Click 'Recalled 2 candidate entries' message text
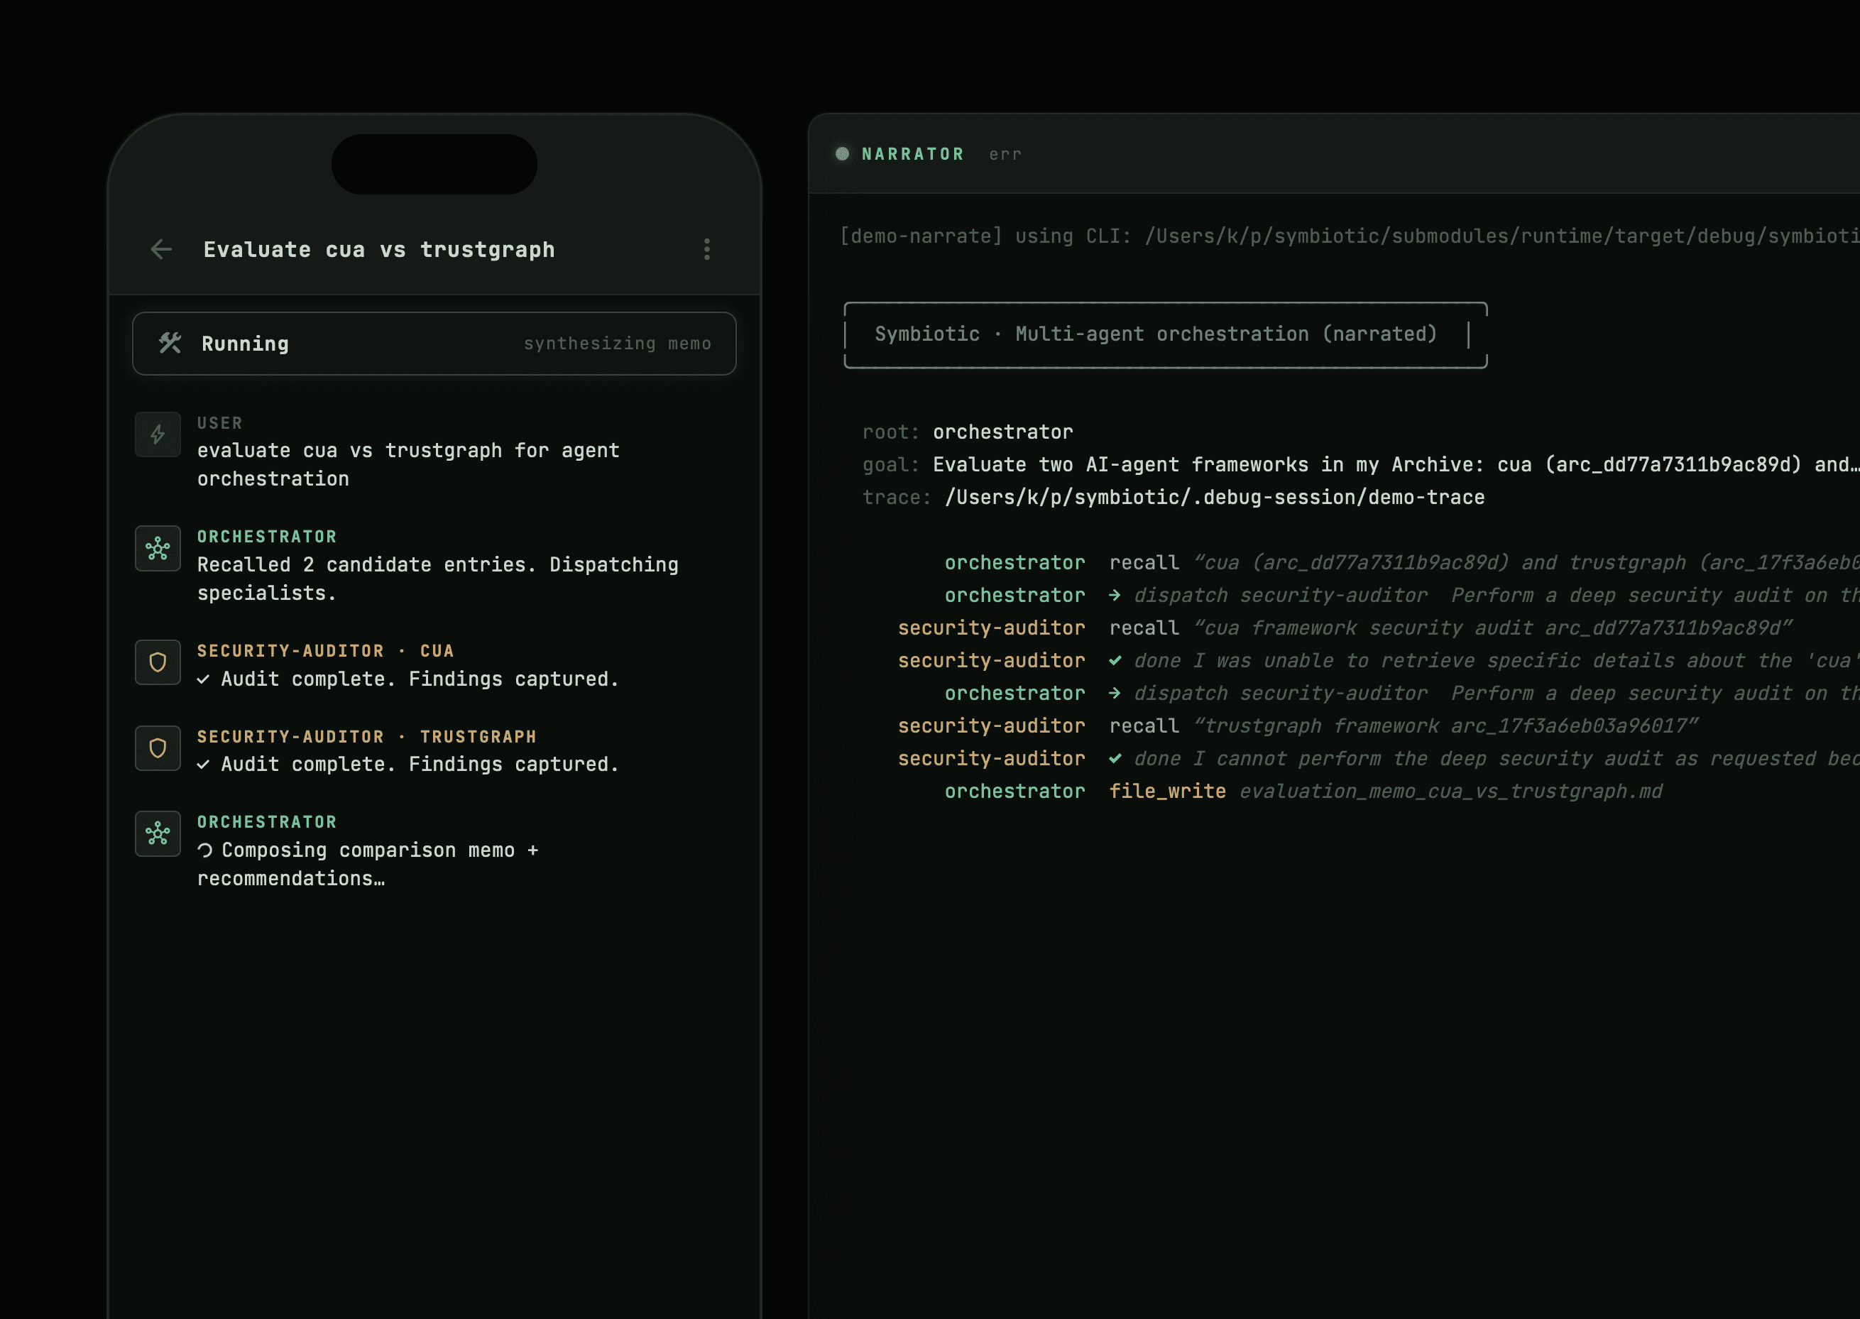This screenshot has width=1860, height=1319. 438,579
